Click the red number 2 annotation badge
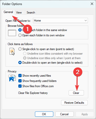 point(78,72)
